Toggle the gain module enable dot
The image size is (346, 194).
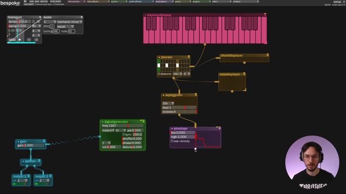(x=18, y=142)
